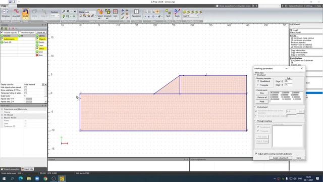Open the Undo dropdown arrow
Screen dimensions: 323x182
click(25, 19)
